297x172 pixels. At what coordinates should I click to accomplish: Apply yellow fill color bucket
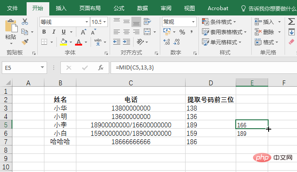click(x=63, y=42)
